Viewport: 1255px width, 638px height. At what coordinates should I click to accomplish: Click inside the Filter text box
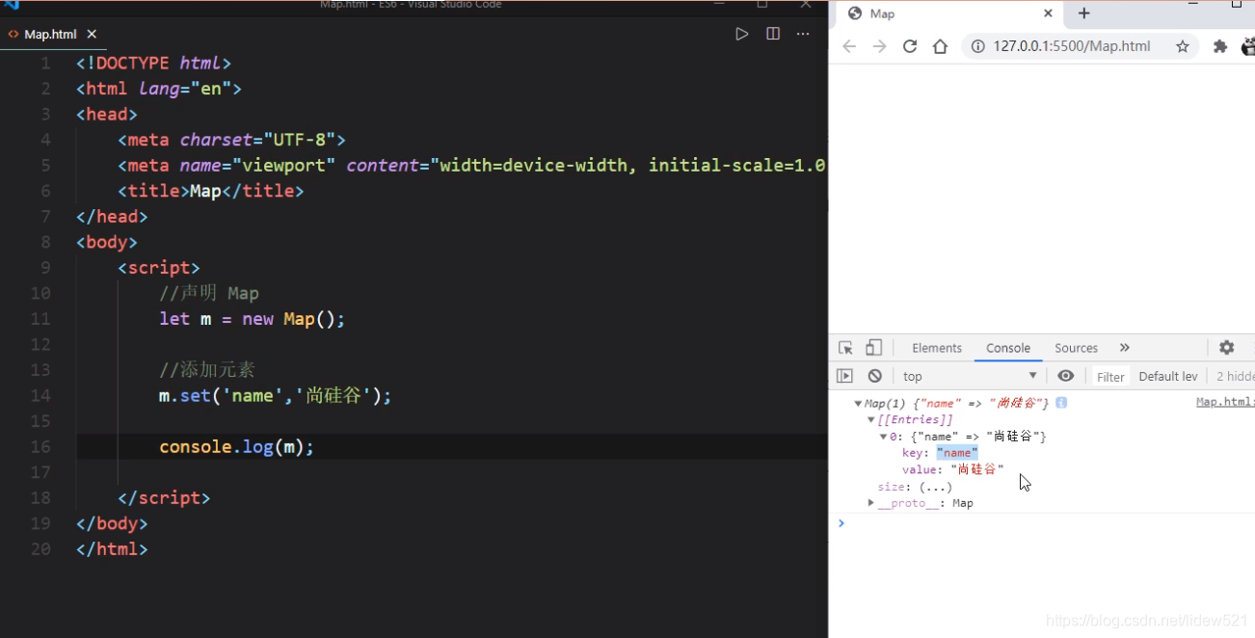tap(1109, 376)
